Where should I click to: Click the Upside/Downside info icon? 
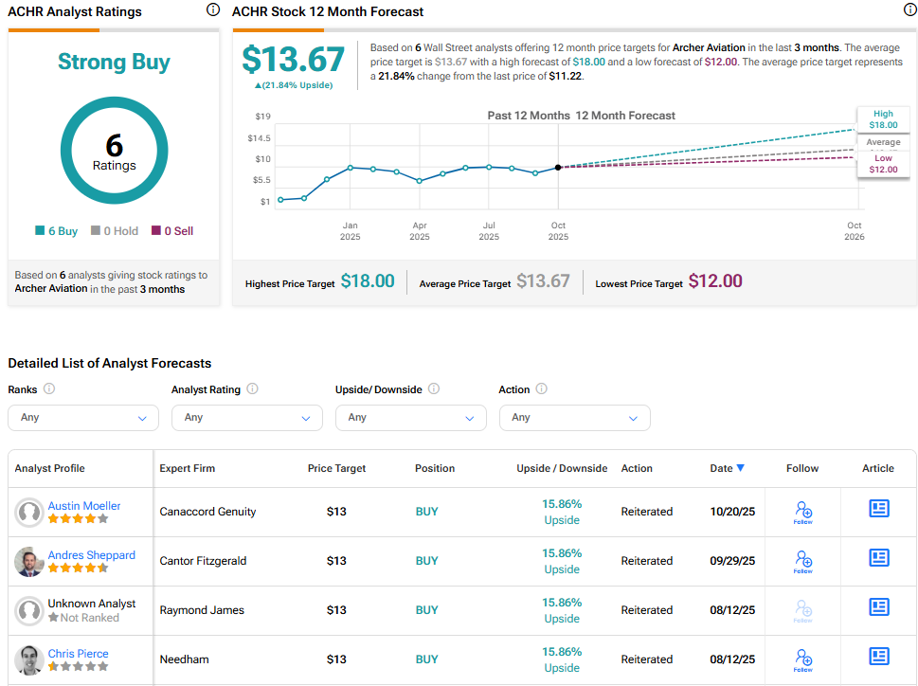point(434,389)
